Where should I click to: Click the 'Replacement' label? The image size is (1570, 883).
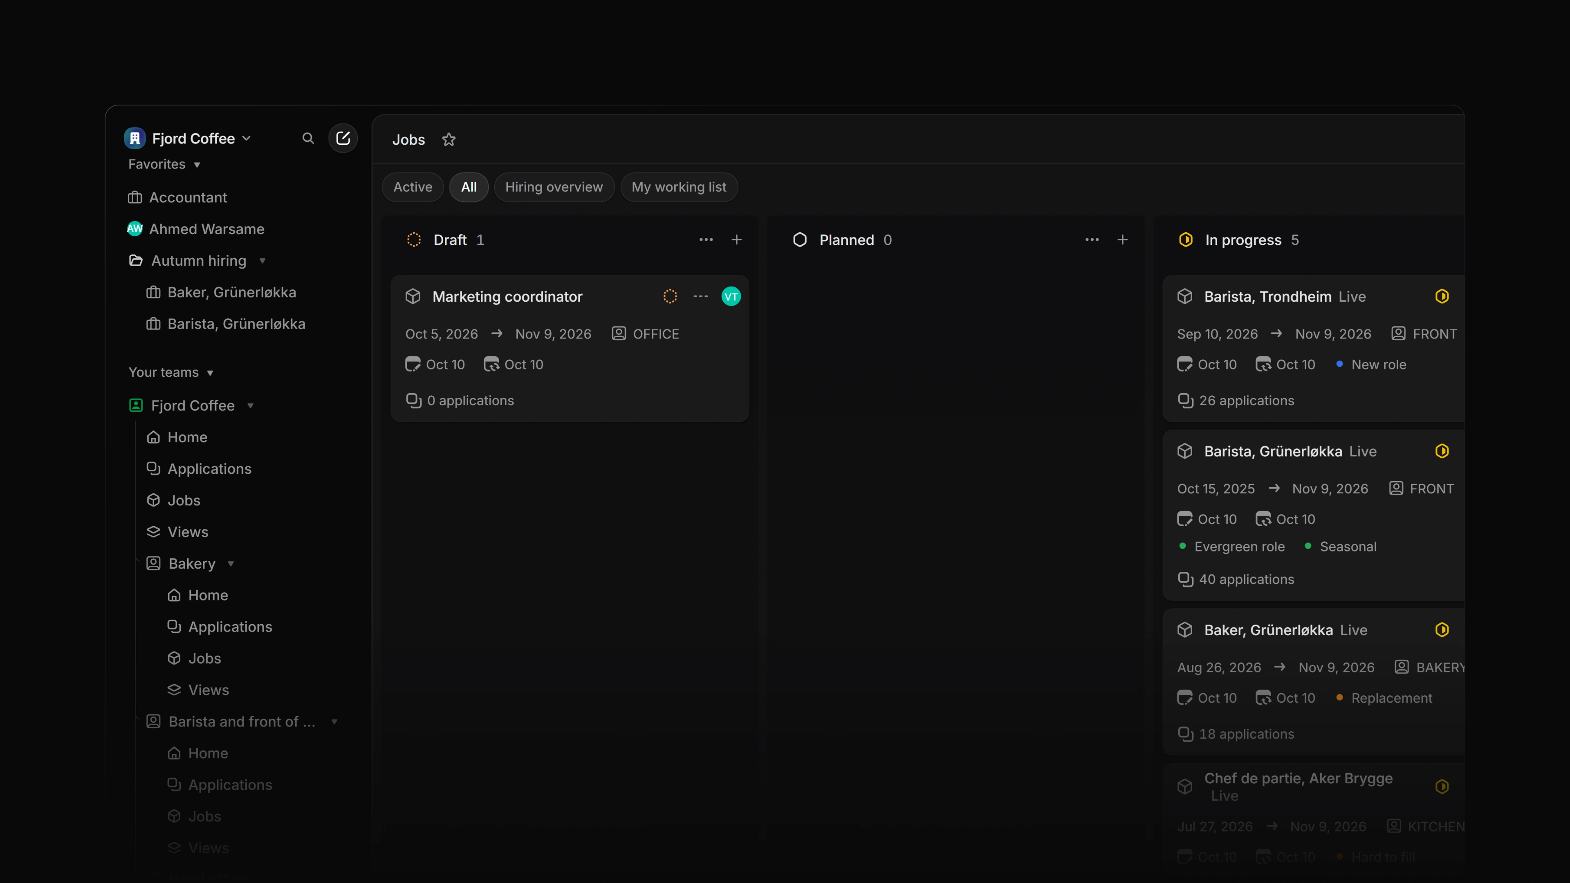click(1391, 698)
